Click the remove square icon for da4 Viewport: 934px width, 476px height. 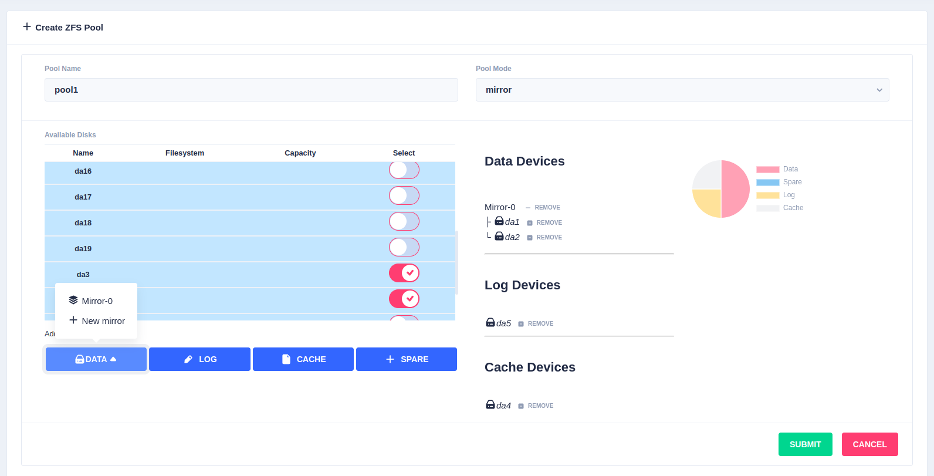pyautogui.click(x=521, y=406)
